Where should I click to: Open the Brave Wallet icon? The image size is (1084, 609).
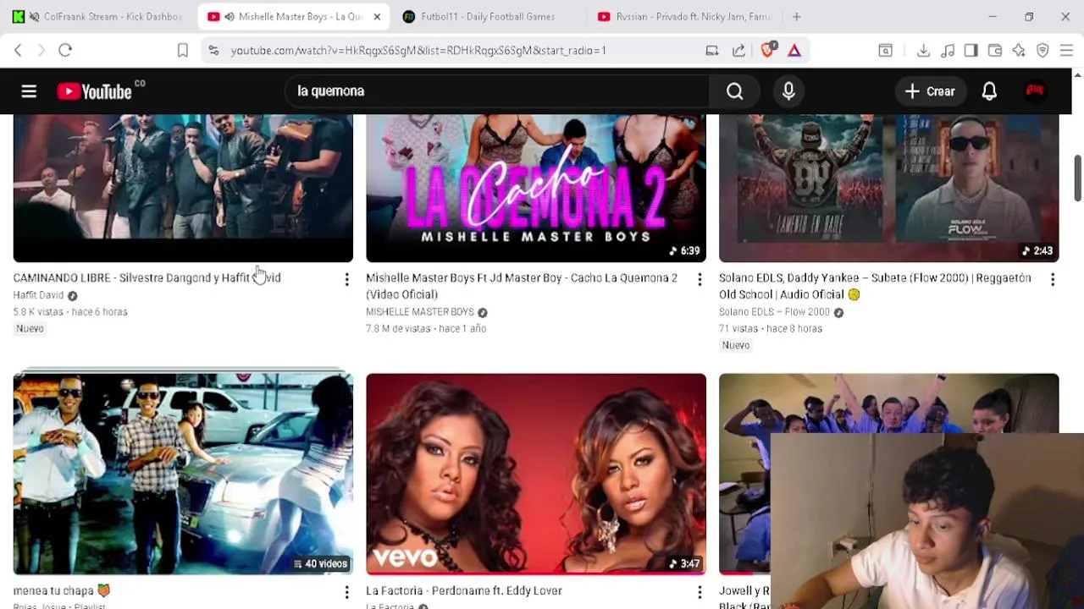[995, 51]
